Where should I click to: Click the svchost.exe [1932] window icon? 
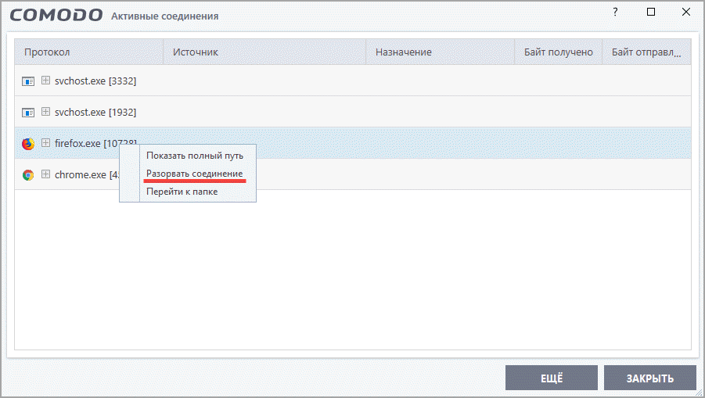28,113
